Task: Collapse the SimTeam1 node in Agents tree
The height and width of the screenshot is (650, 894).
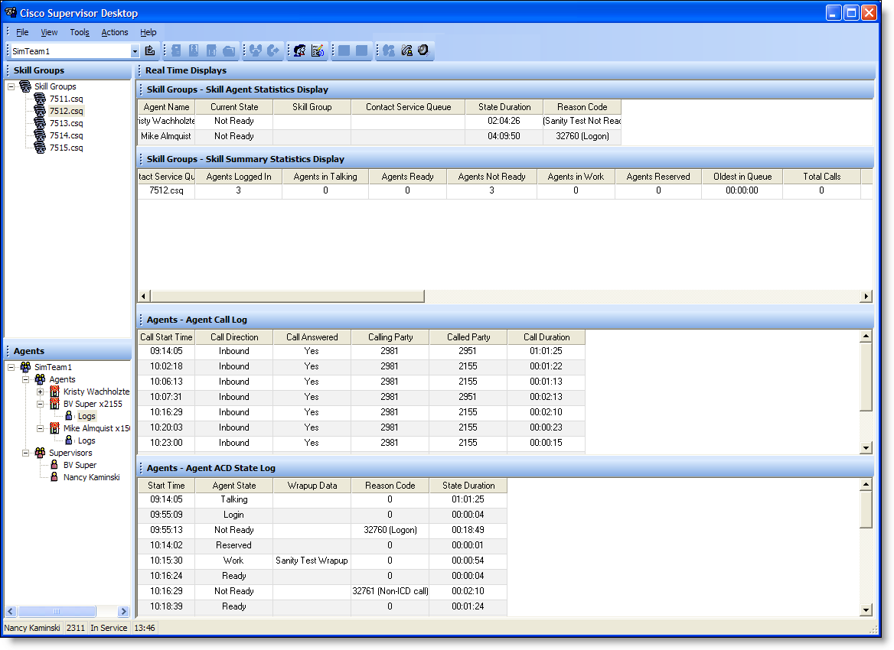Action: tap(11, 367)
